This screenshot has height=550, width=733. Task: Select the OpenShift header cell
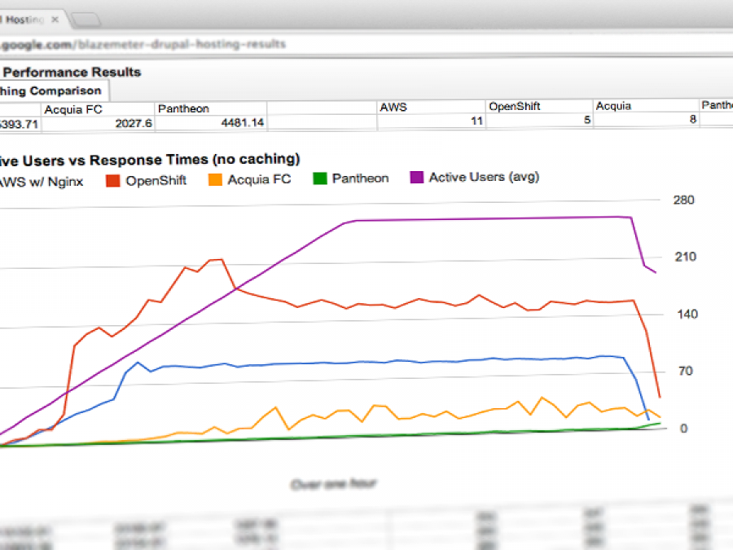(539, 106)
